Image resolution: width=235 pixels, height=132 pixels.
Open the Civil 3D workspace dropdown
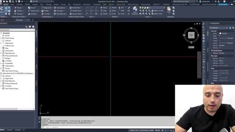point(41,1)
